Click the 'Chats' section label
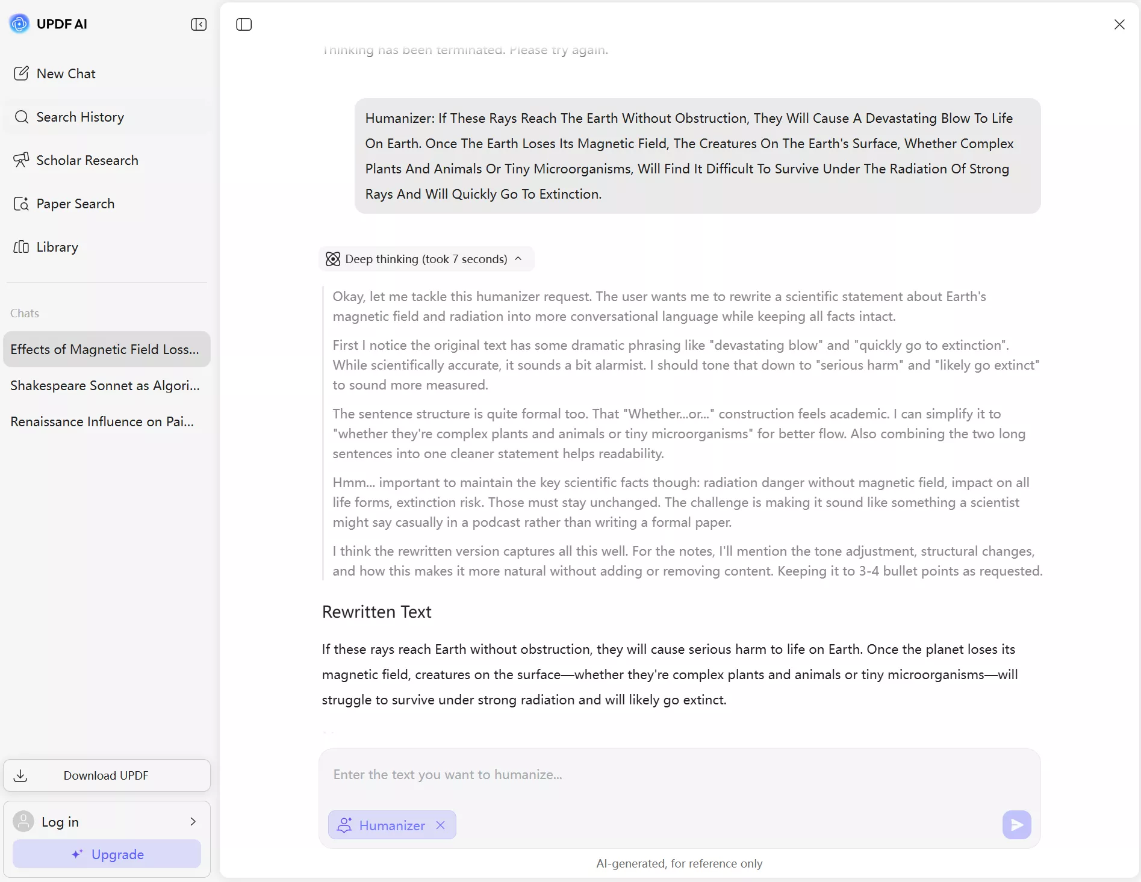The height and width of the screenshot is (882, 1141). tap(25, 313)
